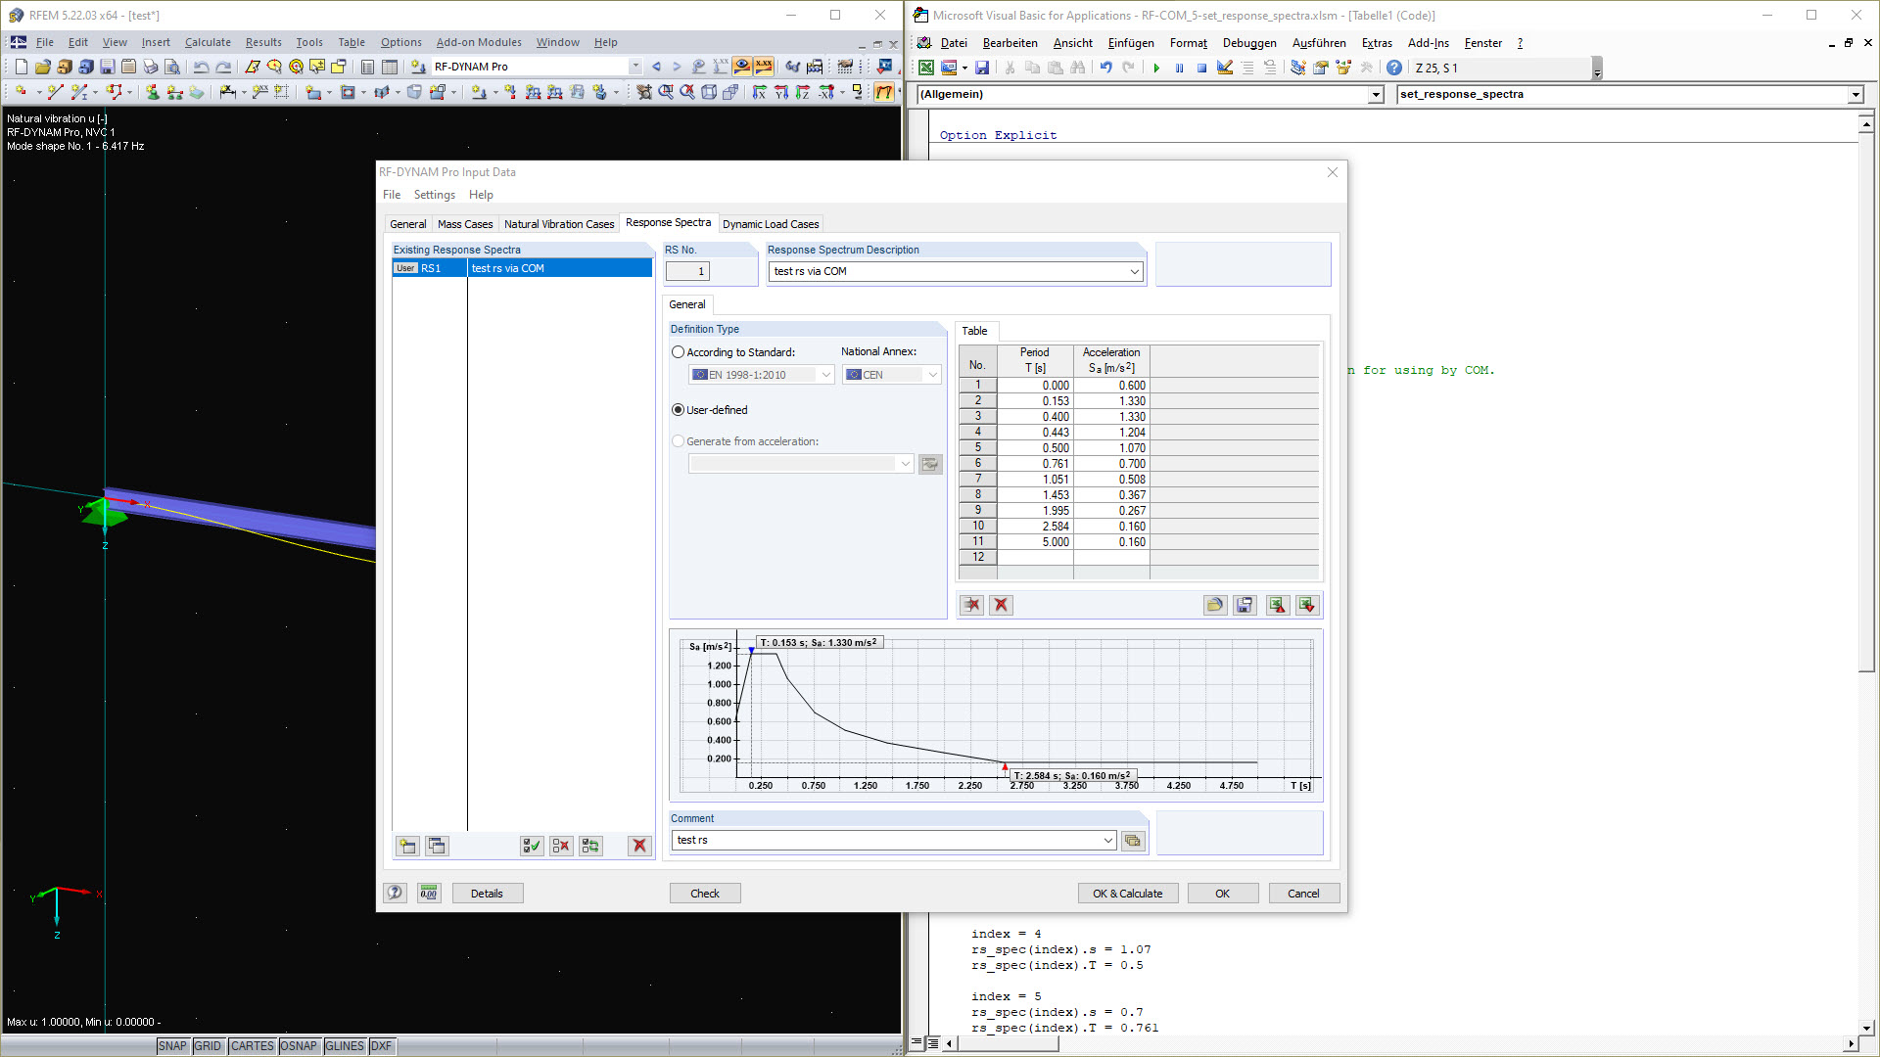This screenshot has height=1057, width=1880.
Task: Click the delete row icon in table toolbar
Action: click(972, 604)
